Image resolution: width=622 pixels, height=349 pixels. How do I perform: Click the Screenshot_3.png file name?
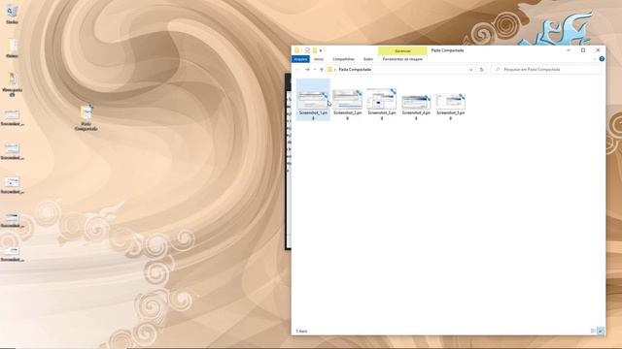pyautogui.click(x=382, y=115)
